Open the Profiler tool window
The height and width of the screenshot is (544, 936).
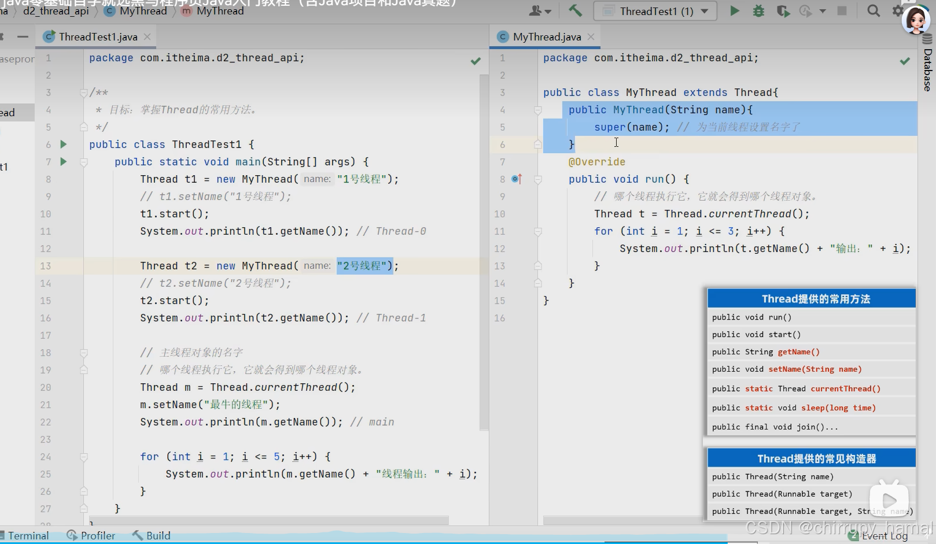(91, 535)
